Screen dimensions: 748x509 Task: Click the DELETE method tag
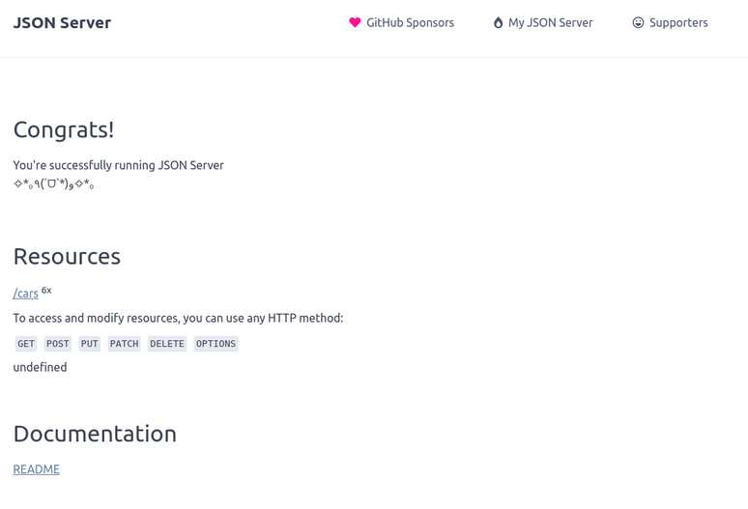click(167, 344)
